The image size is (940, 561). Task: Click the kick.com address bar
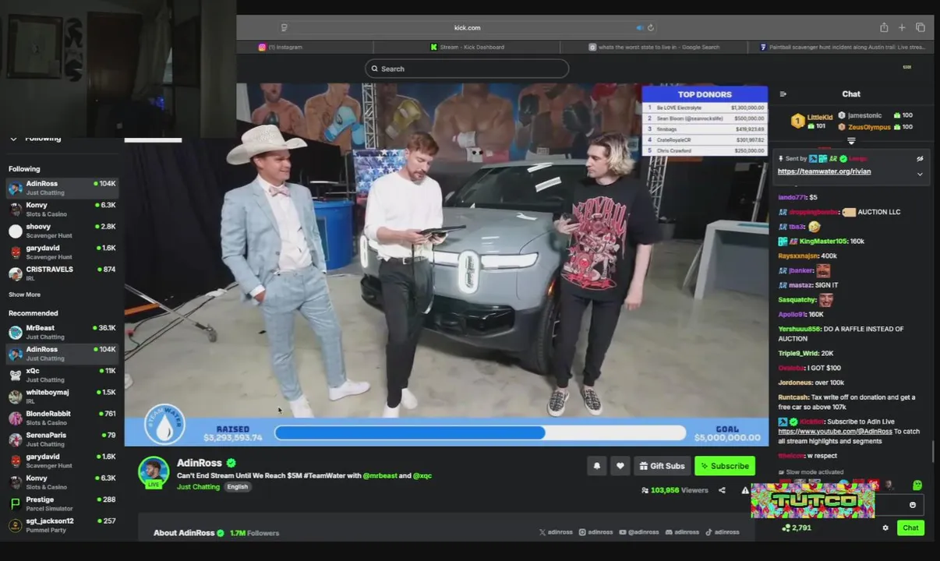467,27
